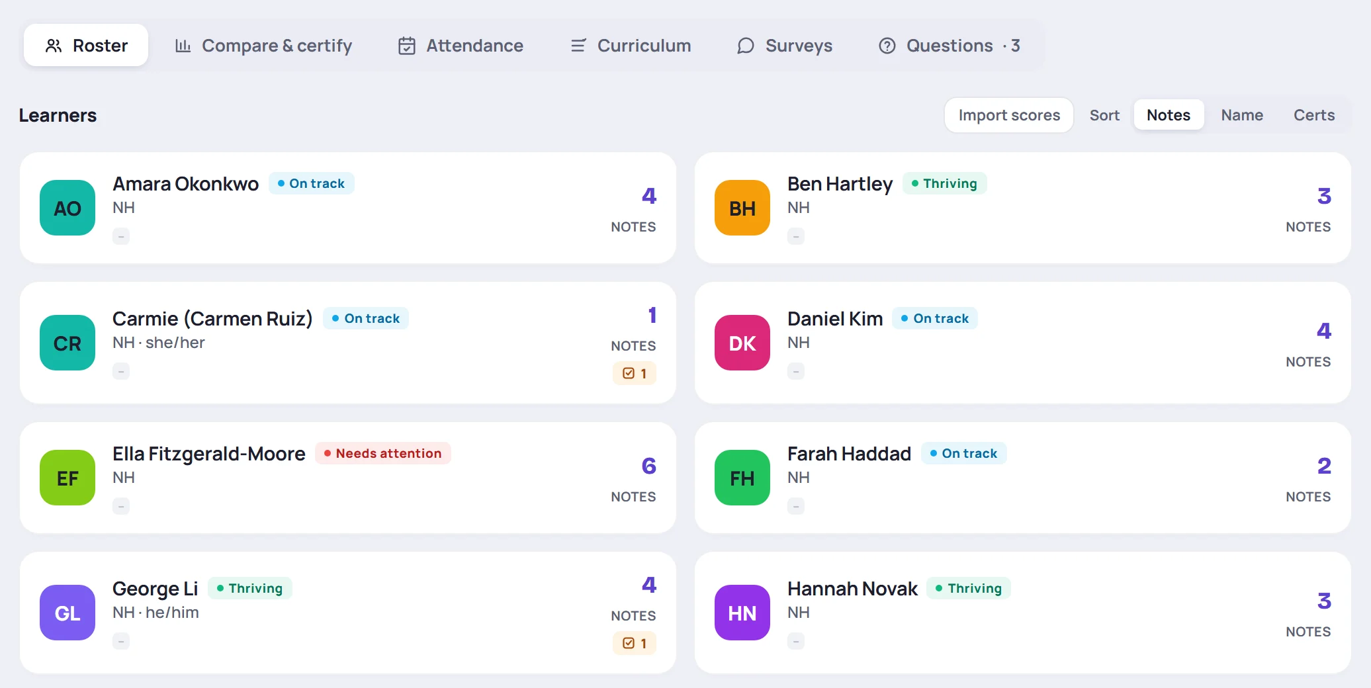Open the Questions tab

click(950, 46)
